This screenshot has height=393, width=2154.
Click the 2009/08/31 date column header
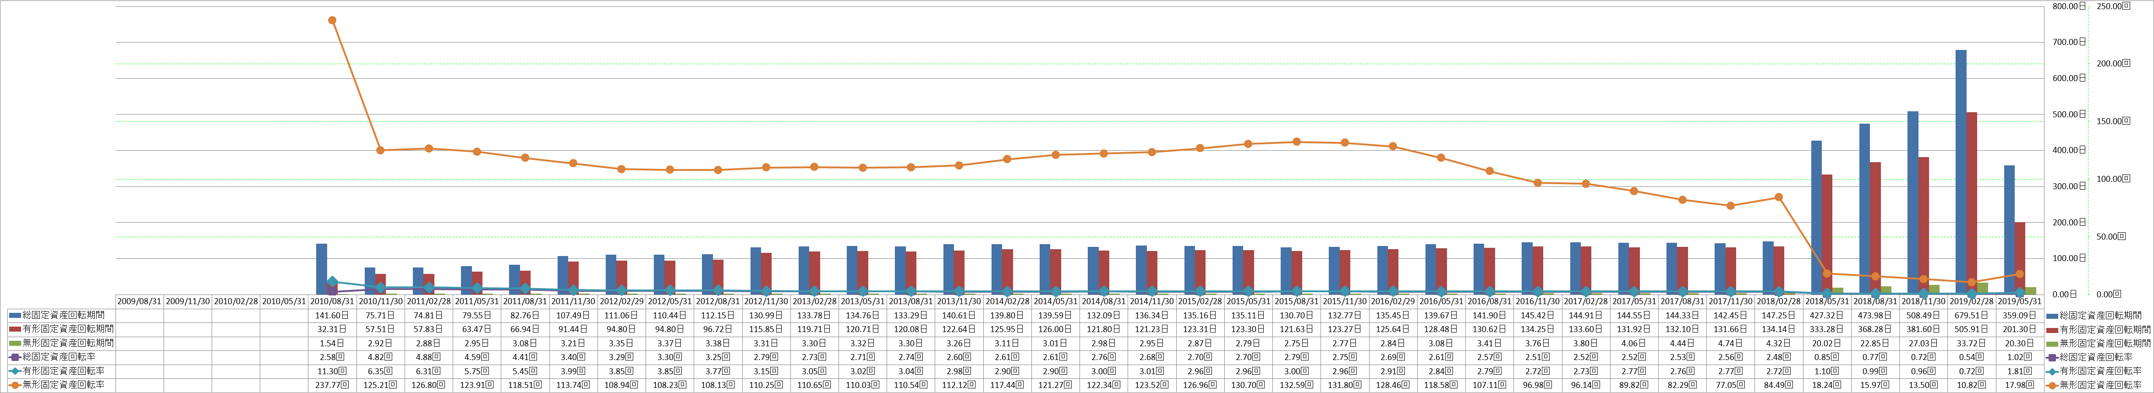point(139,301)
